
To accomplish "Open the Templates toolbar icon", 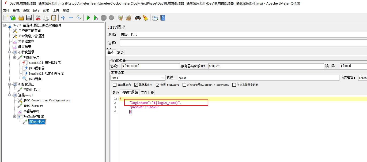I will [13, 18].
